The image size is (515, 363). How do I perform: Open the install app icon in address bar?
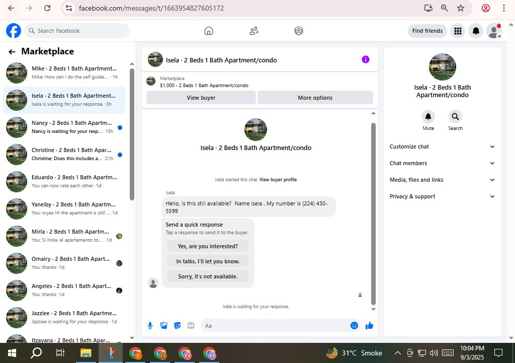[428, 8]
